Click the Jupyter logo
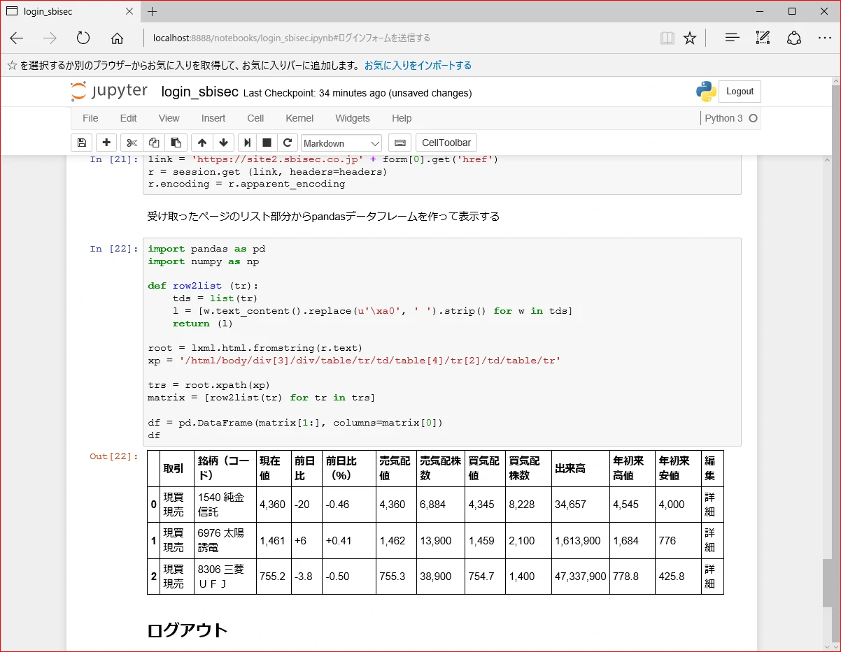The height and width of the screenshot is (652, 841). 109,92
